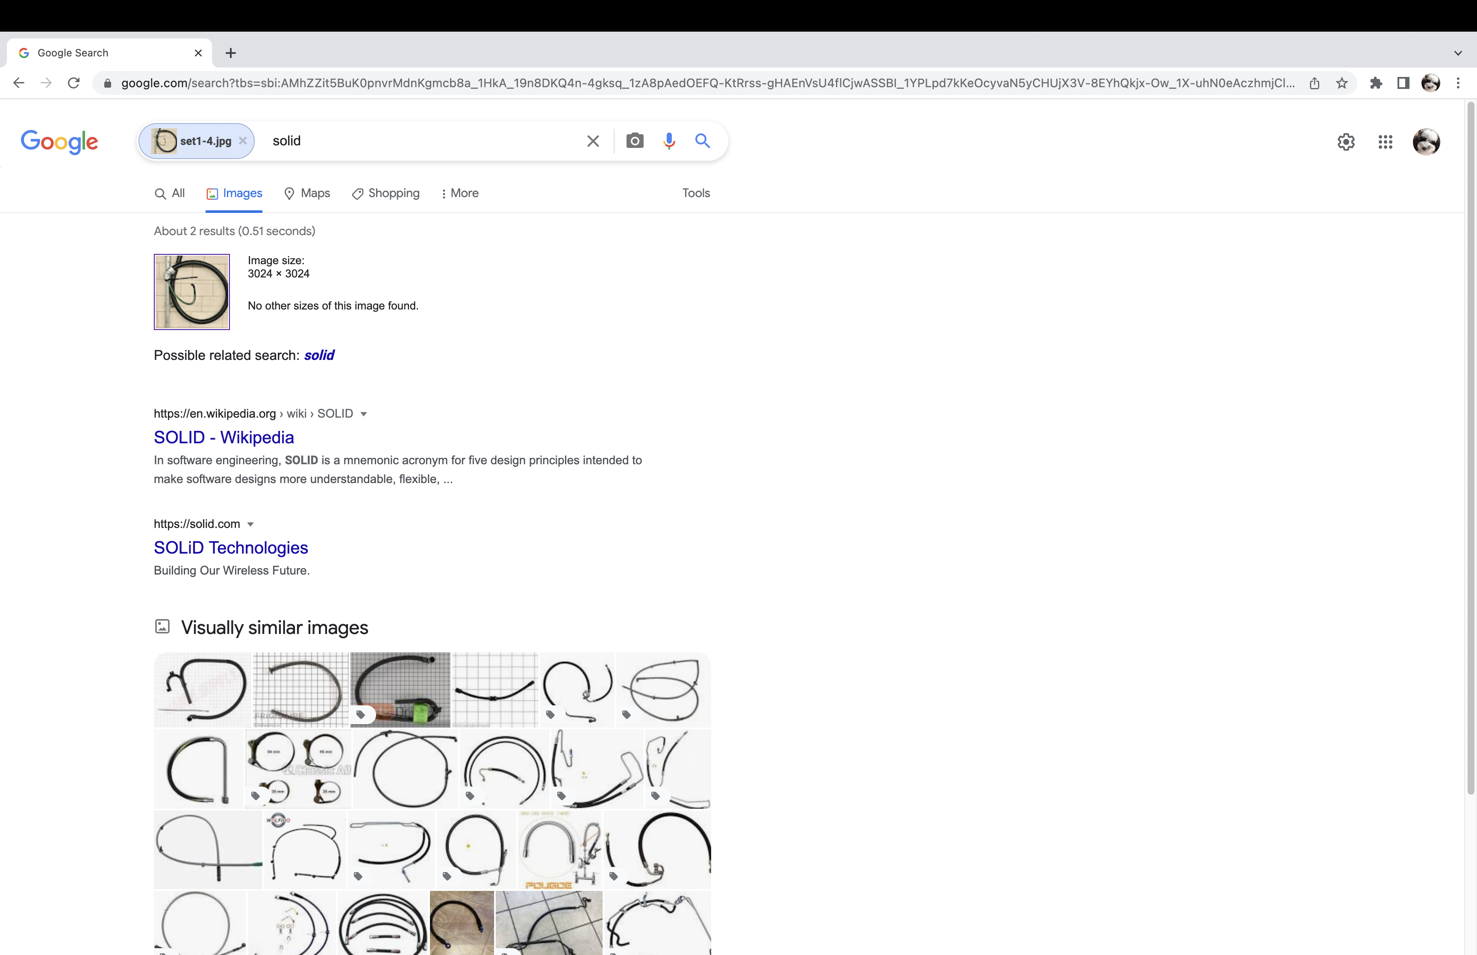The height and width of the screenshot is (955, 1477).
Task: Click the Tools button
Action: [695, 194]
